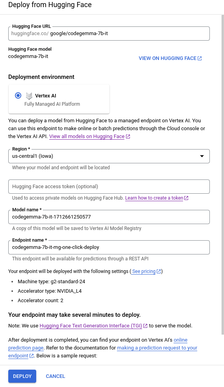Click the Cancel button
Screen dimensions: 224x387
click(x=56, y=376)
